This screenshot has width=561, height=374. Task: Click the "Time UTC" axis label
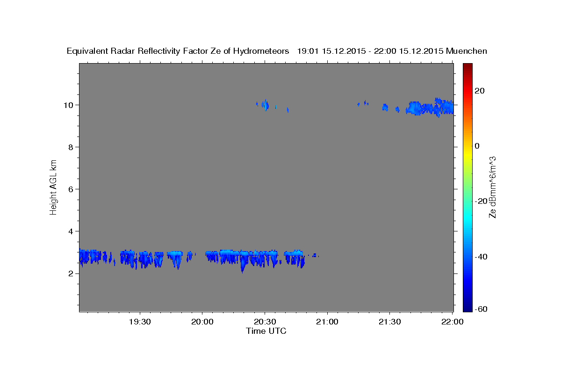point(266,331)
